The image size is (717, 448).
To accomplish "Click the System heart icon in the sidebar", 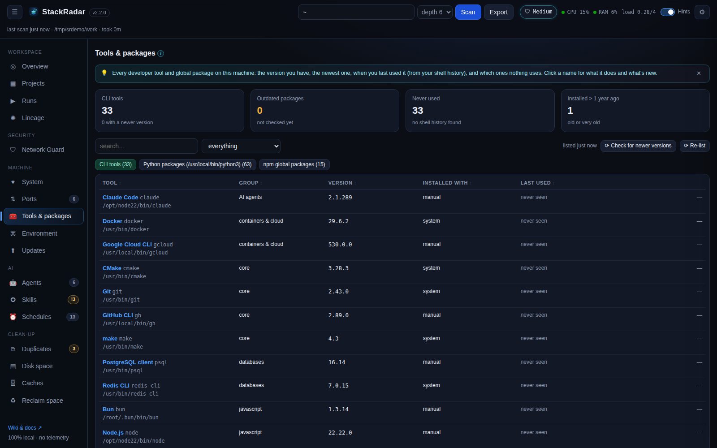I will pyautogui.click(x=13, y=182).
